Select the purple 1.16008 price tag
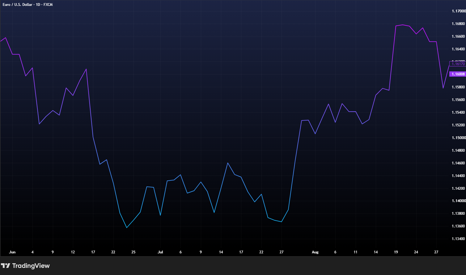Viewport: 466px width, 275px height. click(x=458, y=74)
